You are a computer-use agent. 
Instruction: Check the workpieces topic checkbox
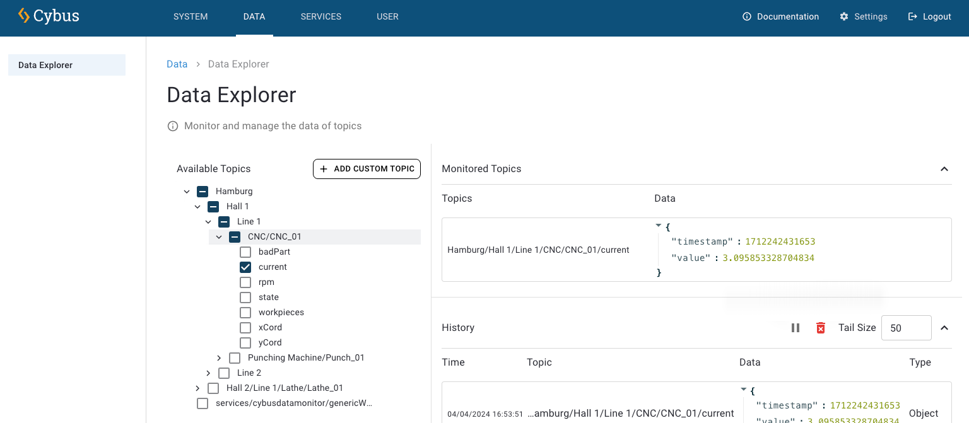click(245, 312)
